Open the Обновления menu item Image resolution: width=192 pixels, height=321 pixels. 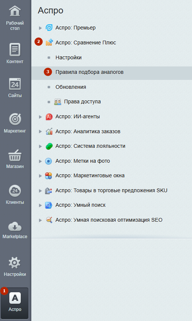(x=71, y=87)
